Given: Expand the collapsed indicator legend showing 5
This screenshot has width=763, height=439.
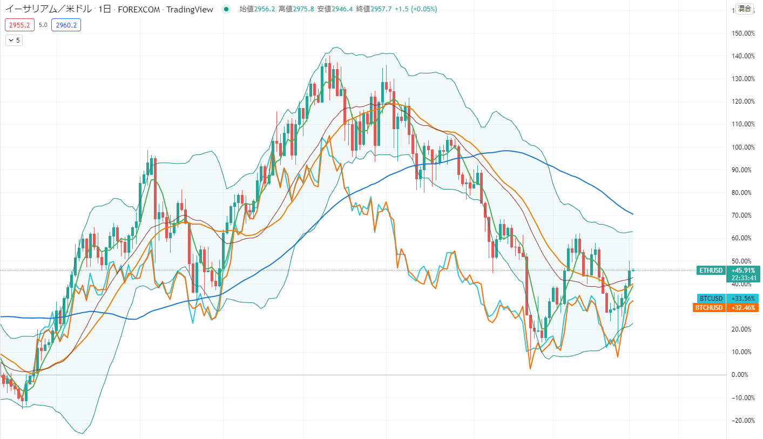Looking at the screenshot, I should click(14, 40).
